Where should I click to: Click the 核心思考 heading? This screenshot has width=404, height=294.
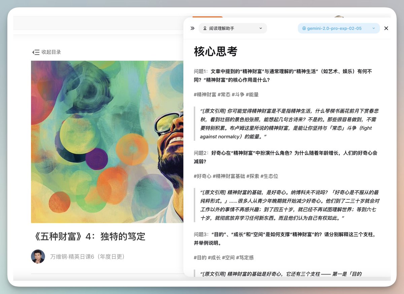coord(215,52)
